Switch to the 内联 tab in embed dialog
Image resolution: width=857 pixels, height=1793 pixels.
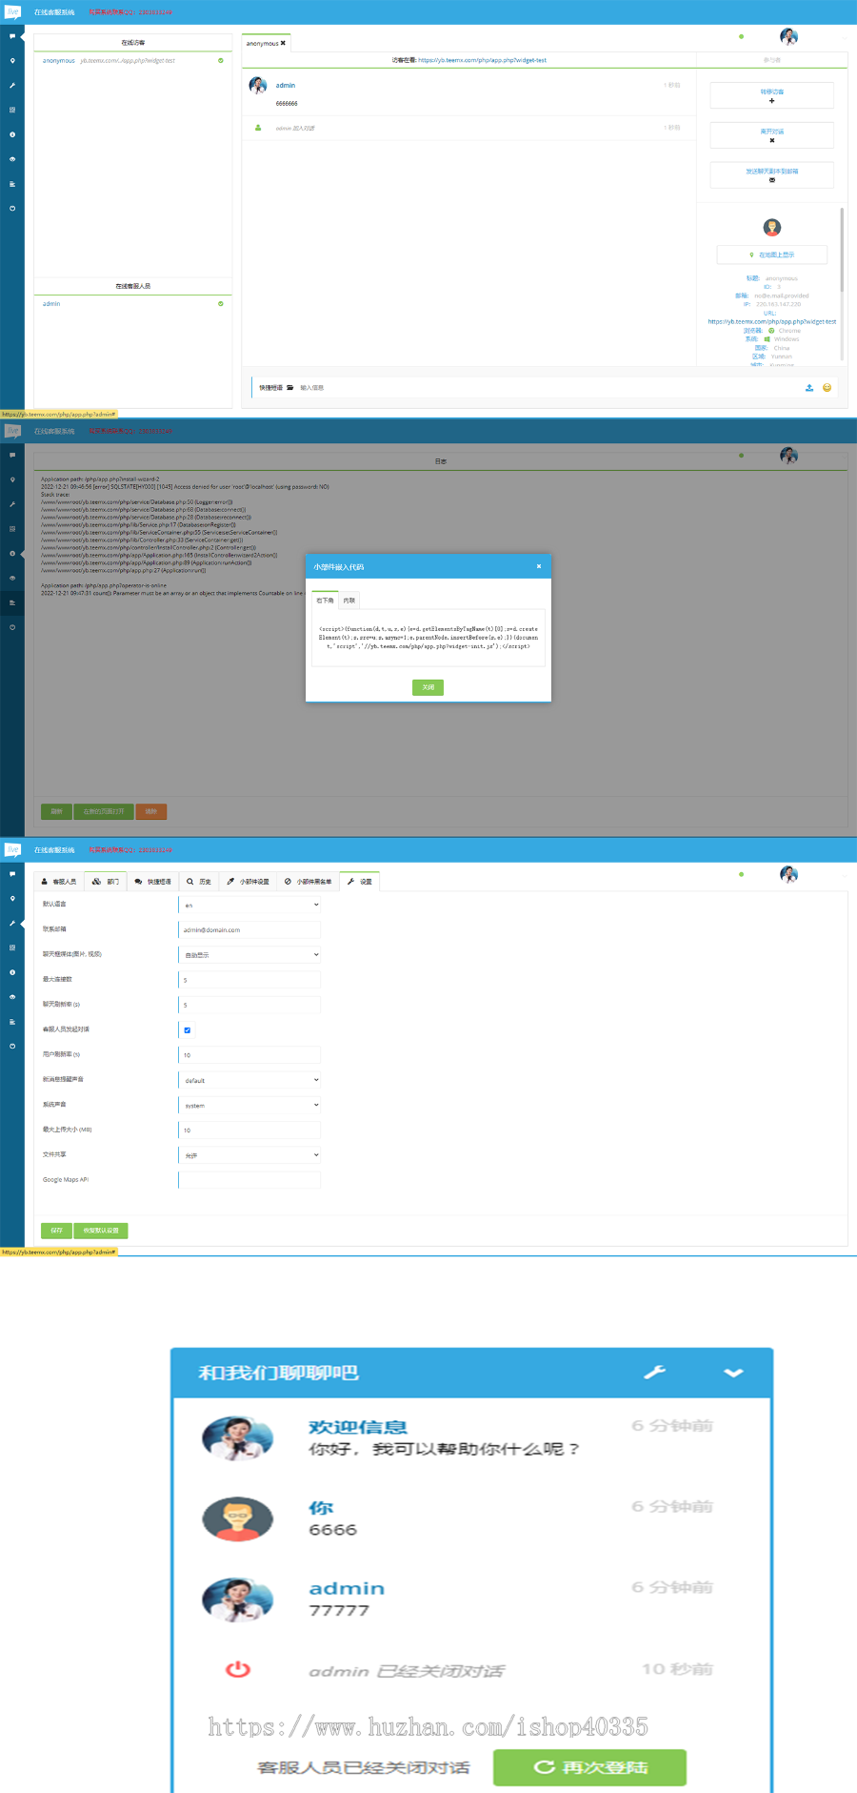coord(349,601)
